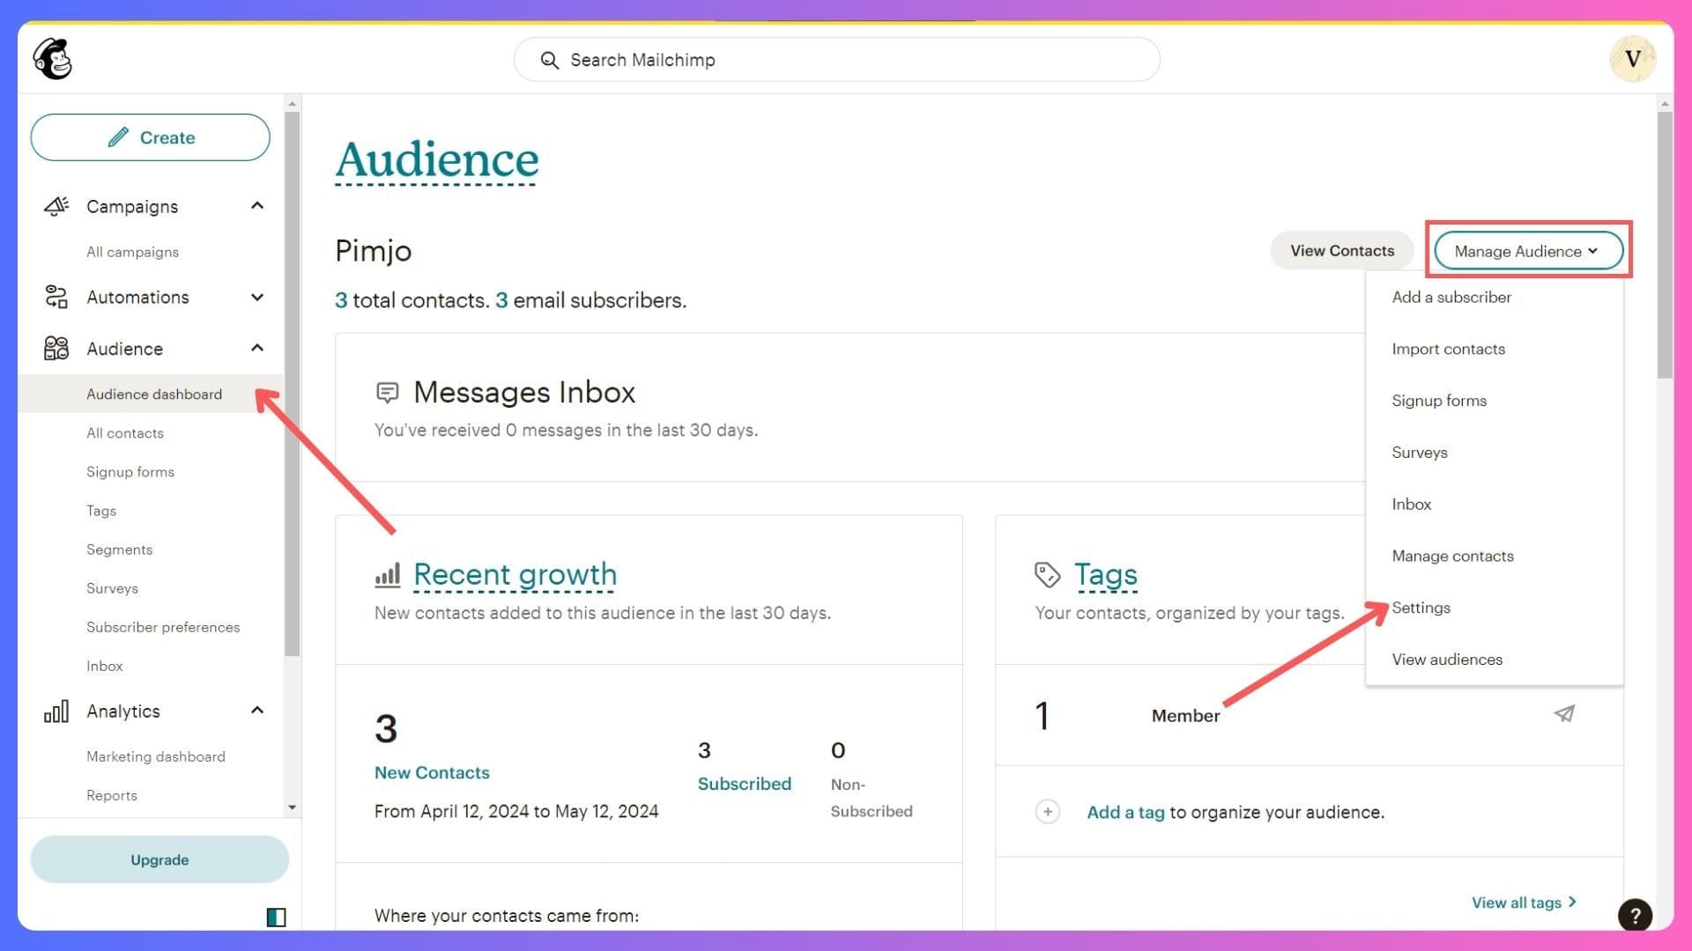Open Marketing dashboard in sidebar
This screenshot has height=951, width=1692.
pos(156,756)
